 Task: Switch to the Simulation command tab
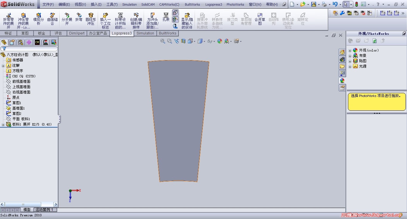click(x=146, y=33)
